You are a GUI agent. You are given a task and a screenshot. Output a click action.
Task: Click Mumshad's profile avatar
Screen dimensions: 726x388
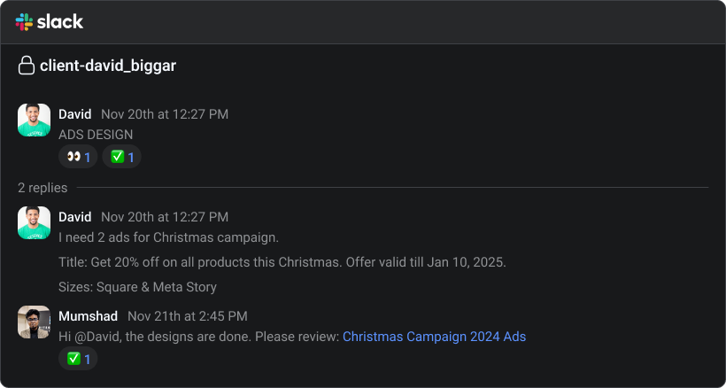click(34, 322)
